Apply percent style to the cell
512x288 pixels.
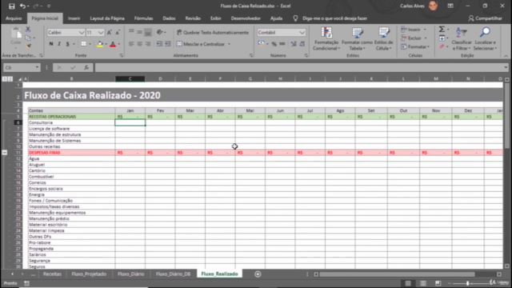click(x=274, y=44)
